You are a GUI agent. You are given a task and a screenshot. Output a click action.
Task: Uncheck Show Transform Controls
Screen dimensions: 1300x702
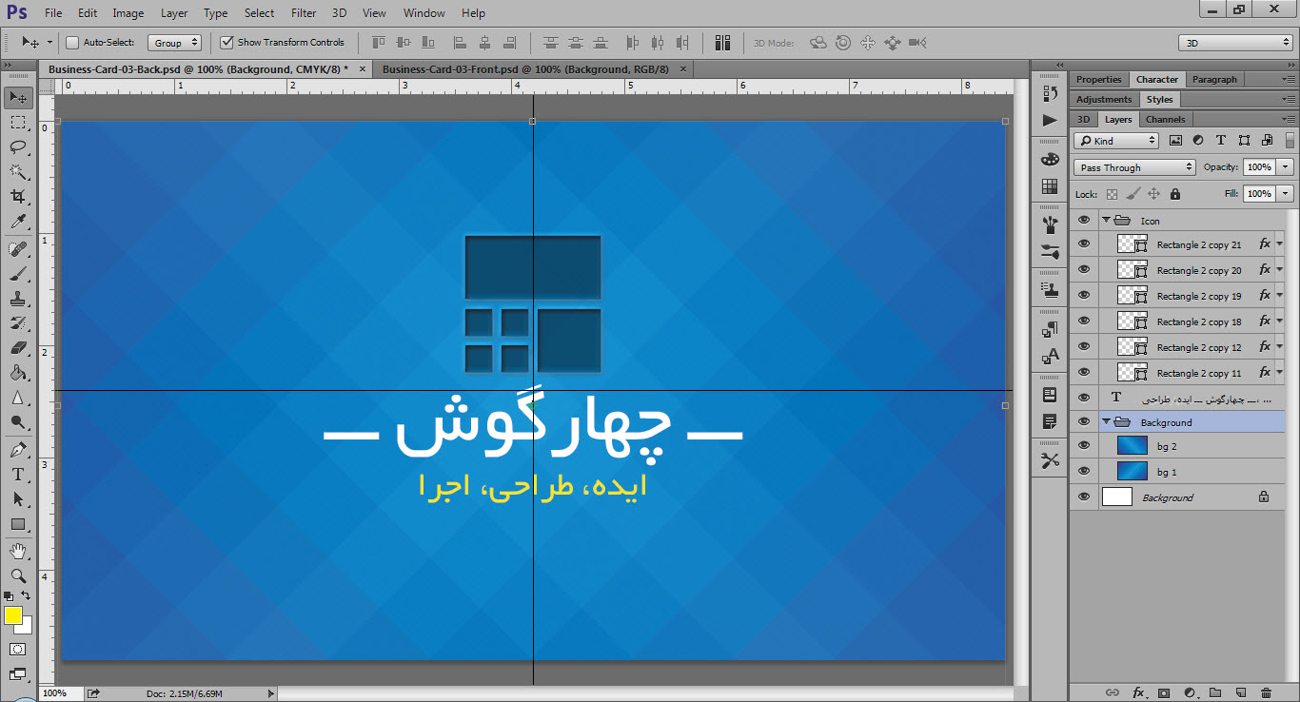(x=227, y=43)
